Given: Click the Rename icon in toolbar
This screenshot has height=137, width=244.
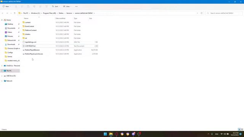Looking at the screenshot, I should (34, 6).
